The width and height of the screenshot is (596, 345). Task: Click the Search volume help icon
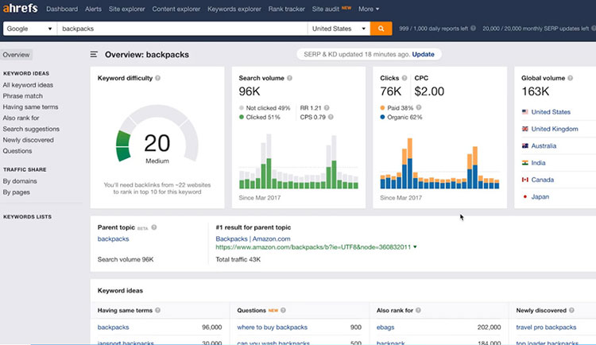[289, 79]
